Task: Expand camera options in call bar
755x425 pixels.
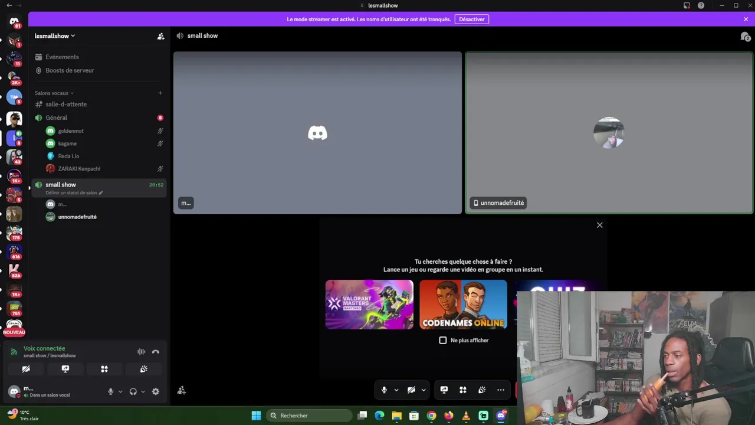Action: tap(424, 390)
